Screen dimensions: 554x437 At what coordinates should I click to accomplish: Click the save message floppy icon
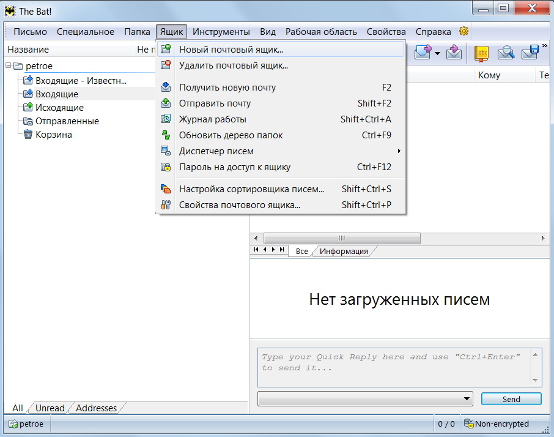click(x=530, y=53)
